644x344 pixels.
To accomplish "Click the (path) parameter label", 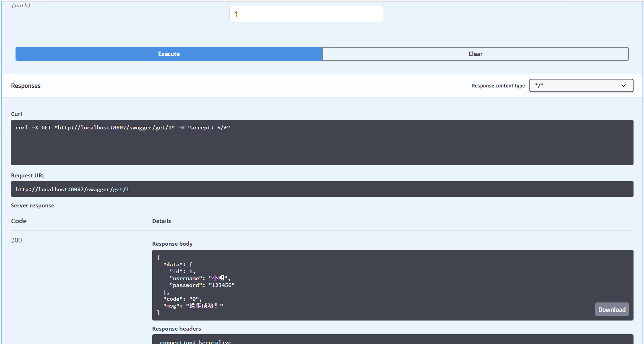I will pos(21,5).
